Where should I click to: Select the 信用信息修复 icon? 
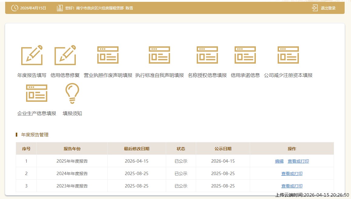65,55
